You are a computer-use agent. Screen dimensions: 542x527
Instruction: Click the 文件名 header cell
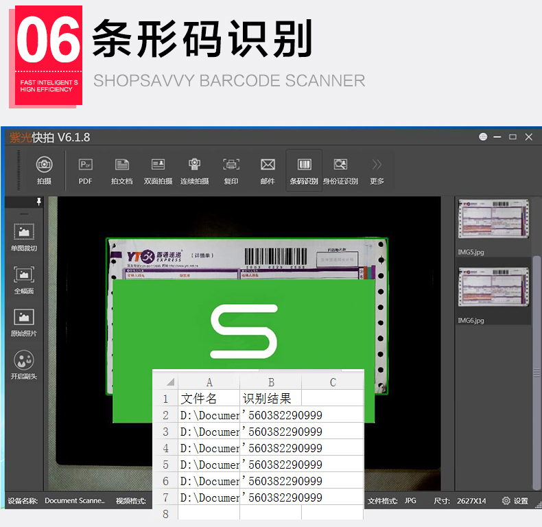pos(209,398)
